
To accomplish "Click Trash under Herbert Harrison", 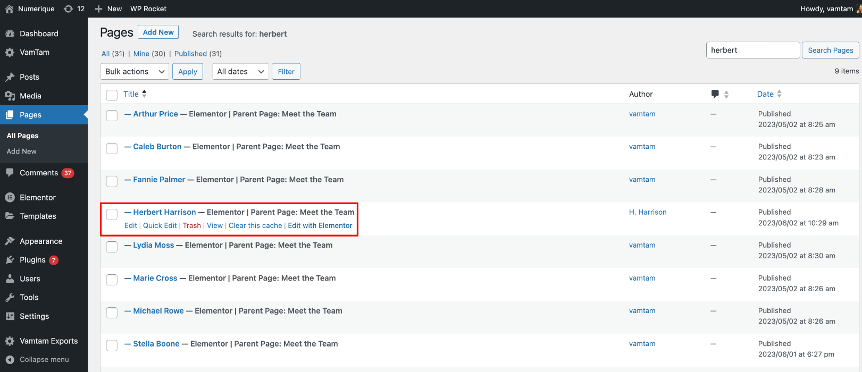I will [192, 225].
